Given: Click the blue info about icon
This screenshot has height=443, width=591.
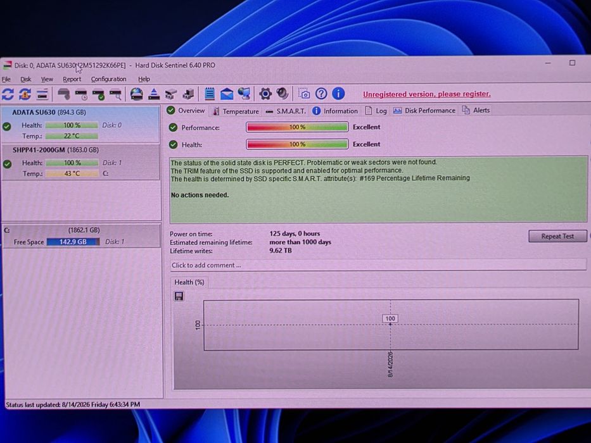Looking at the screenshot, I should pos(338,94).
